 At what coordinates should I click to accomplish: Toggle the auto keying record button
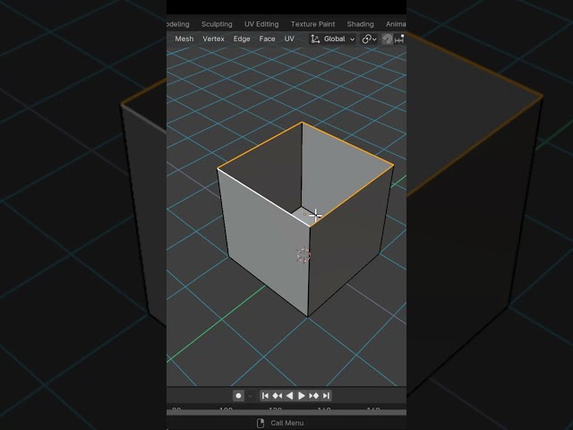[x=238, y=396]
